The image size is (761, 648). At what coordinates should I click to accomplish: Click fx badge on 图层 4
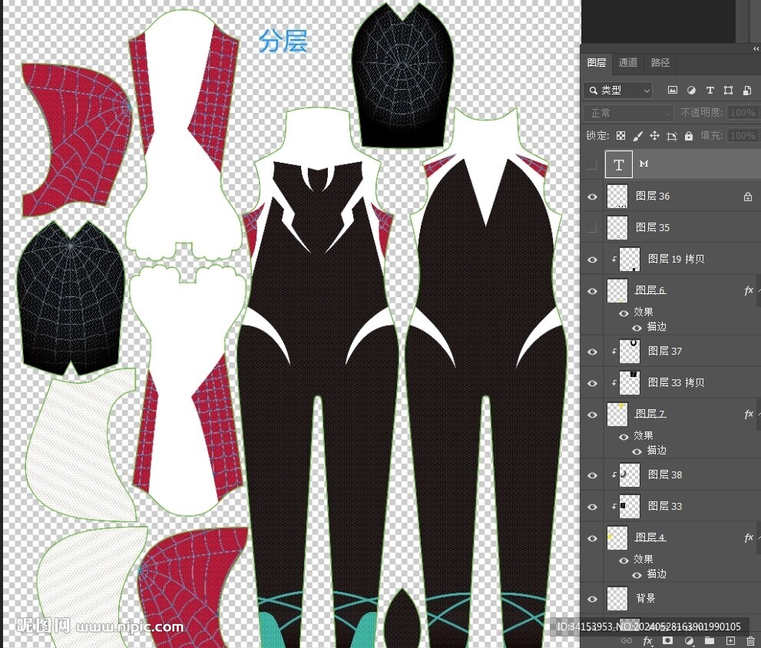(x=749, y=537)
